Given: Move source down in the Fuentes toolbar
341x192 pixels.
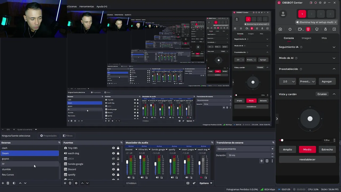Looking at the screenshot, I should coord(87,183).
